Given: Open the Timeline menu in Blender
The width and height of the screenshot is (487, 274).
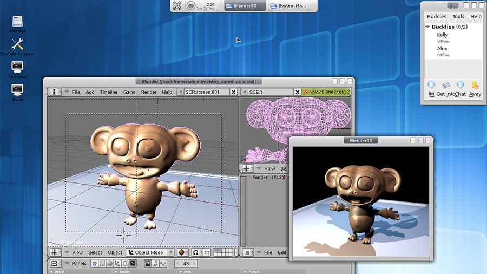Looking at the screenshot, I should point(109,92).
